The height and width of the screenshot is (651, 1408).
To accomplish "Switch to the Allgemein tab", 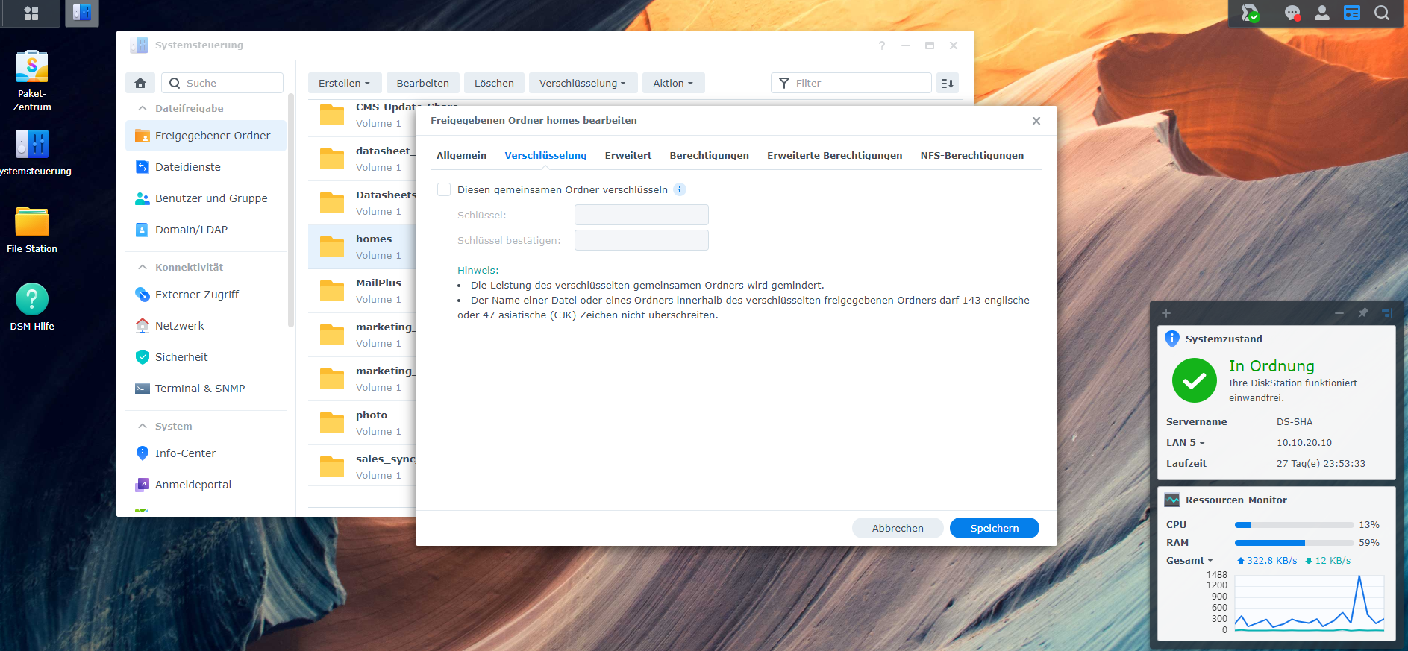I will click(461, 155).
